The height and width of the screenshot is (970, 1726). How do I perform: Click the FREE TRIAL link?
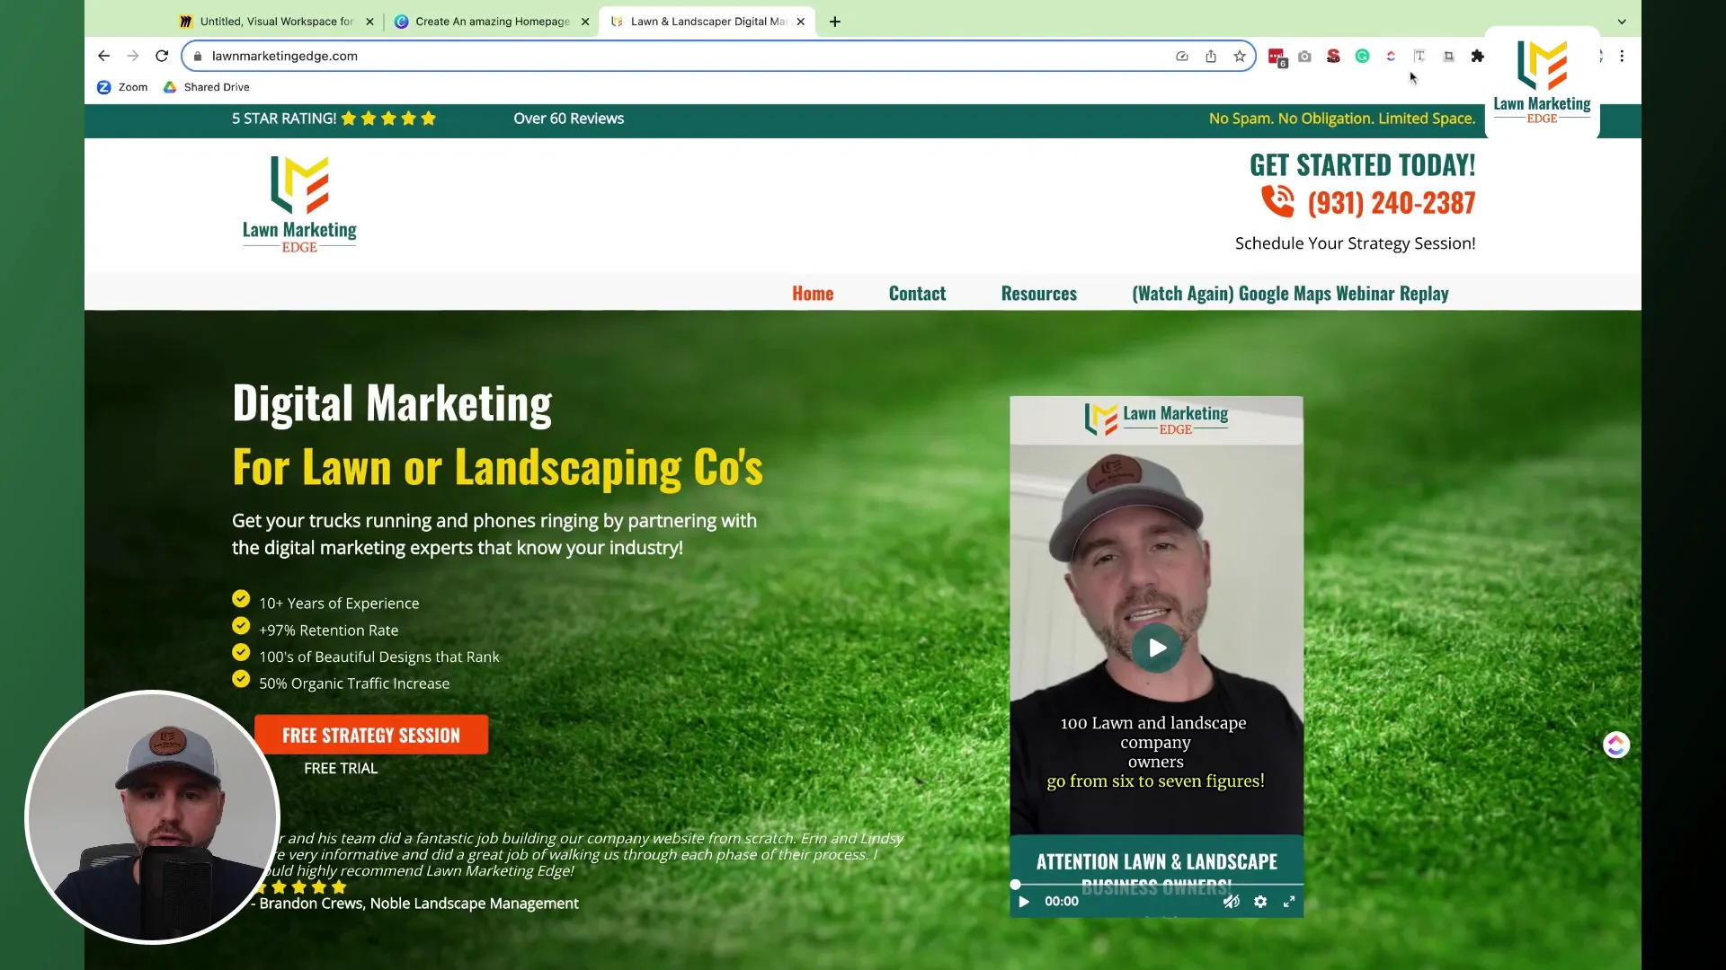(341, 768)
